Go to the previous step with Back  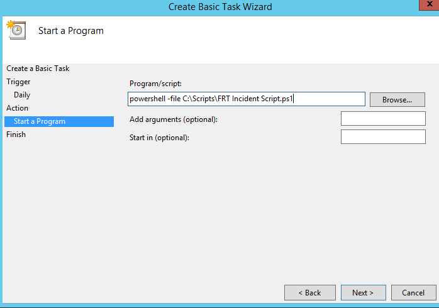[310, 293]
